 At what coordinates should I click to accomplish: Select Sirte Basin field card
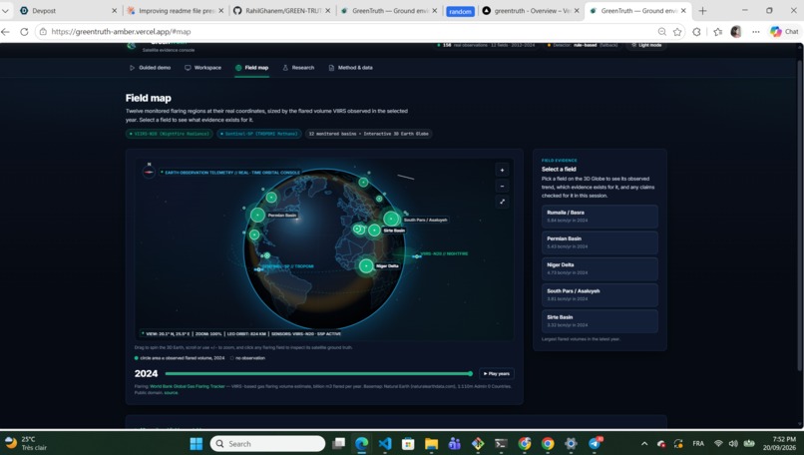(600, 321)
